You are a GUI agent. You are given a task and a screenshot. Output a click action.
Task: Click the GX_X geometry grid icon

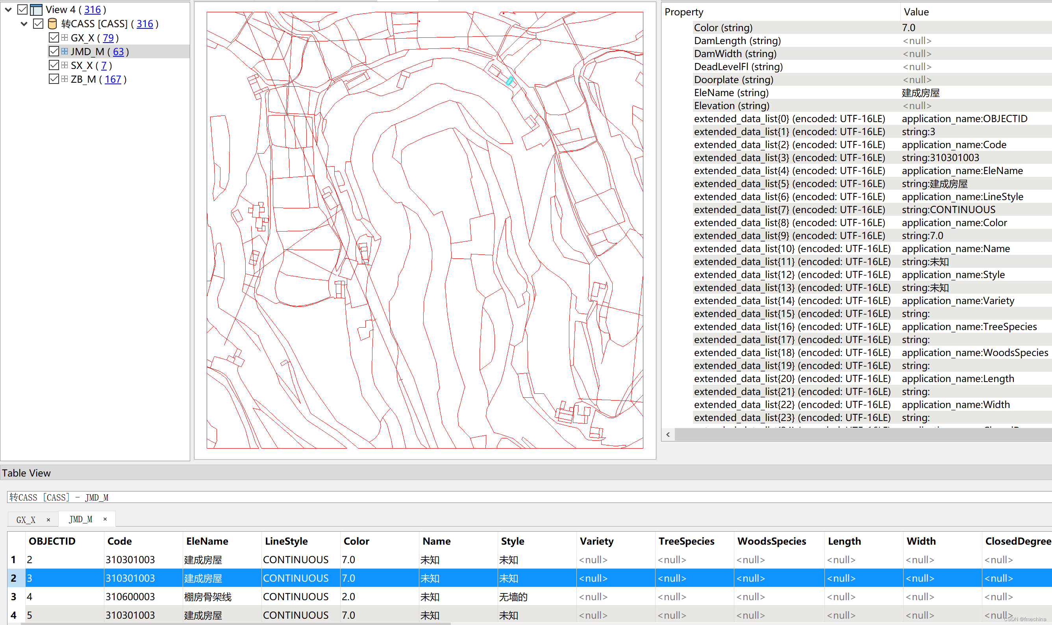[x=64, y=37]
